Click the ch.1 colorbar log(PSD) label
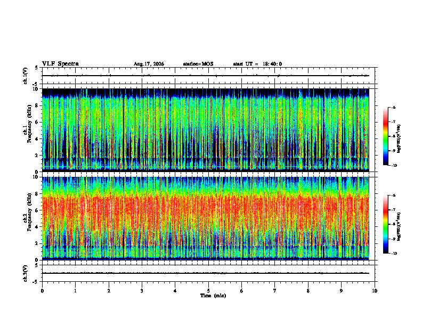Screen dimensions: 422x326 click(x=399, y=138)
